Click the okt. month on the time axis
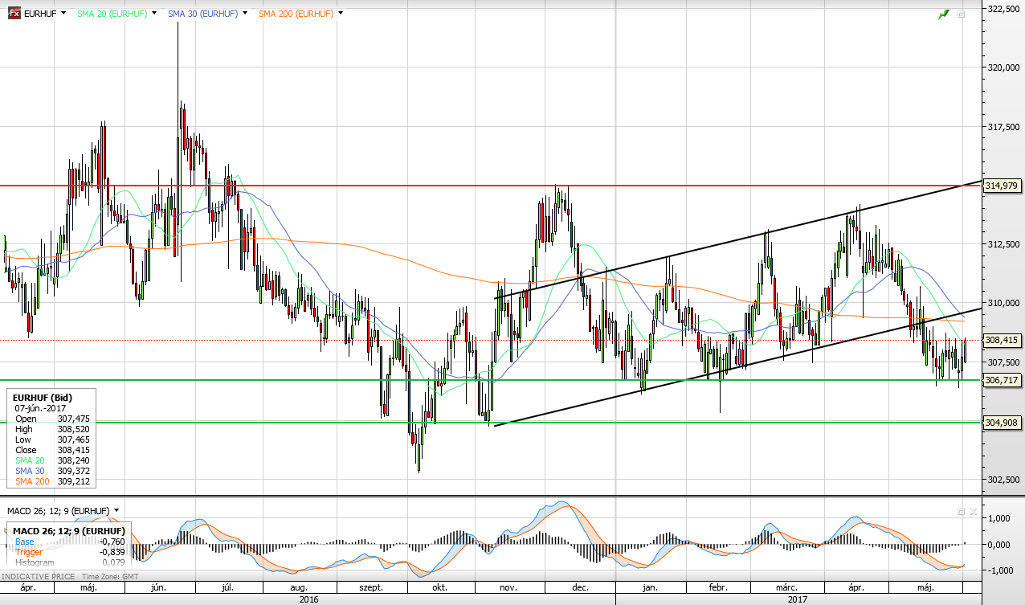This screenshot has width=1025, height=605. pyautogui.click(x=439, y=587)
